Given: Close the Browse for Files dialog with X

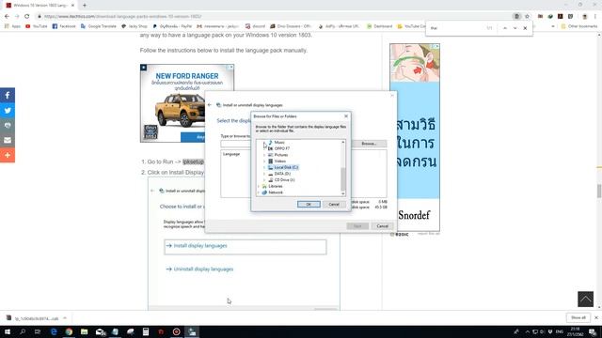Looking at the screenshot, I should pos(345,116).
